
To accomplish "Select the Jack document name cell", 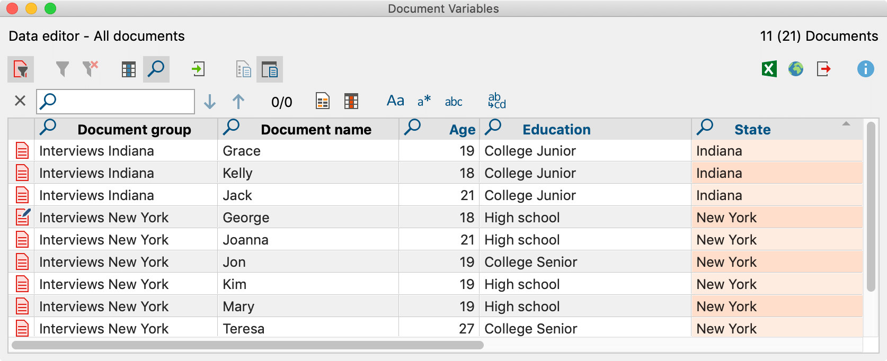I will pyautogui.click(x=308, y=195).
